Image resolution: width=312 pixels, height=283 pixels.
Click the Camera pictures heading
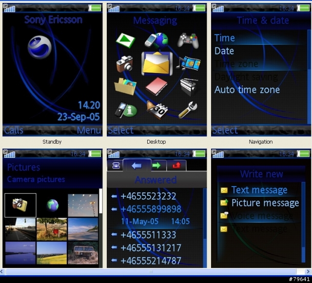click(x=36, y=179)
